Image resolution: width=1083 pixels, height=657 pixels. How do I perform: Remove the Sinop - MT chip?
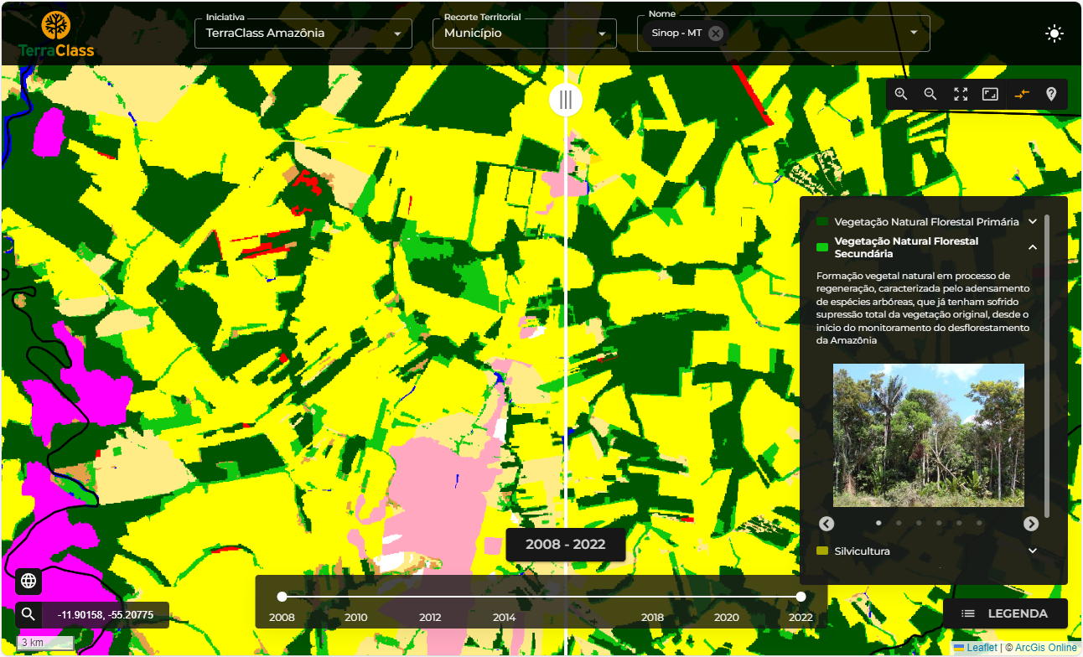[715, 34]
